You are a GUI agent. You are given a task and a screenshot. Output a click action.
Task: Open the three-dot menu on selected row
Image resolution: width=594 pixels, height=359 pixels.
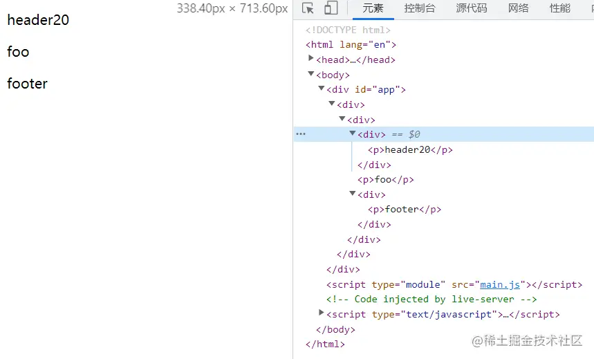[301, 134]
